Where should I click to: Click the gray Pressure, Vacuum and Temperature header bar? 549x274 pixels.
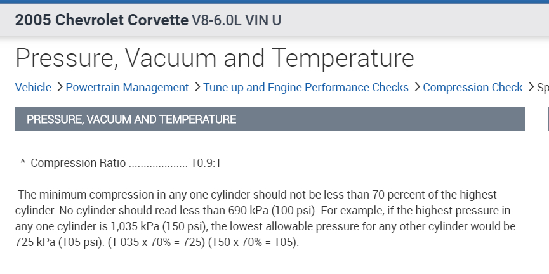click(x=270, y=119)
